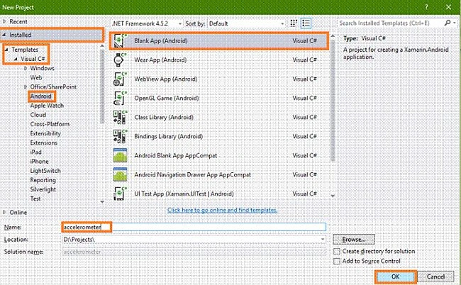Select the iPhone category
Viewport: 461px width, 285px height.
point(40,162)
